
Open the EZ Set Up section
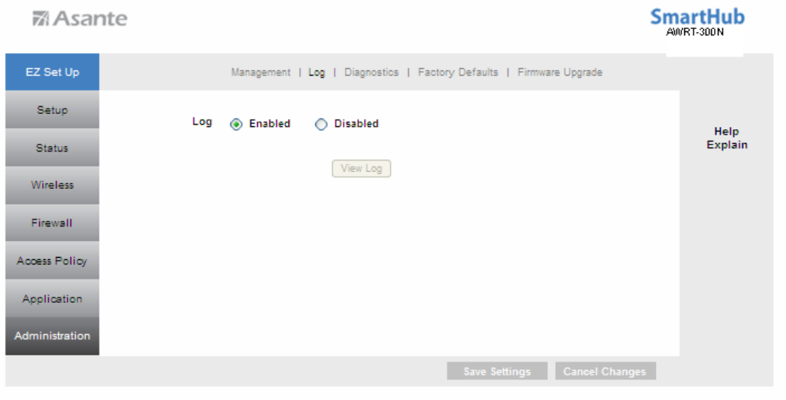pyautogui.click(x=52, y=72)
